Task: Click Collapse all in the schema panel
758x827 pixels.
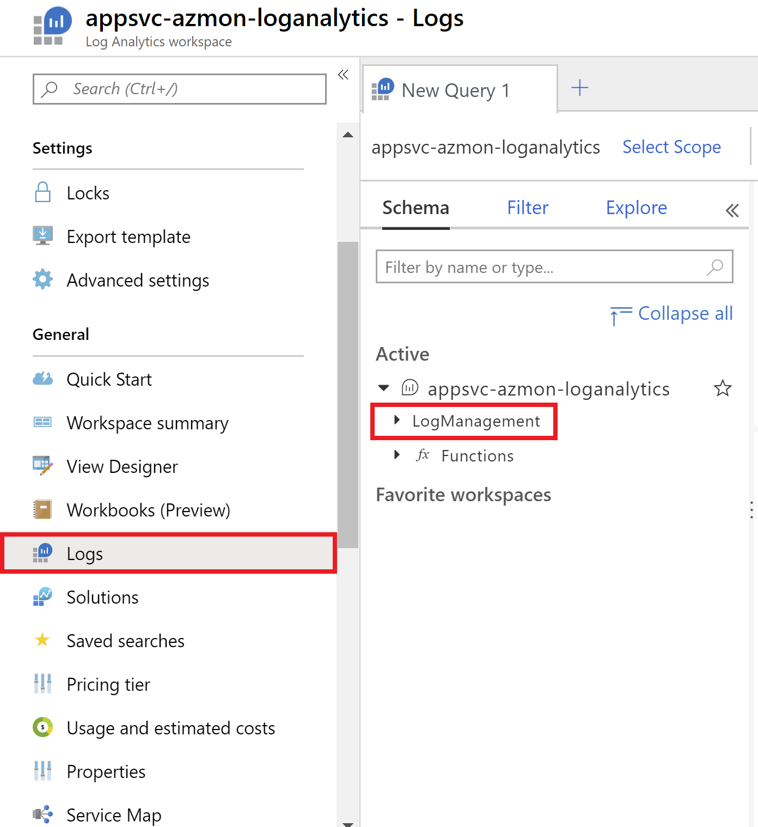Action: click(x=672, y=314)
